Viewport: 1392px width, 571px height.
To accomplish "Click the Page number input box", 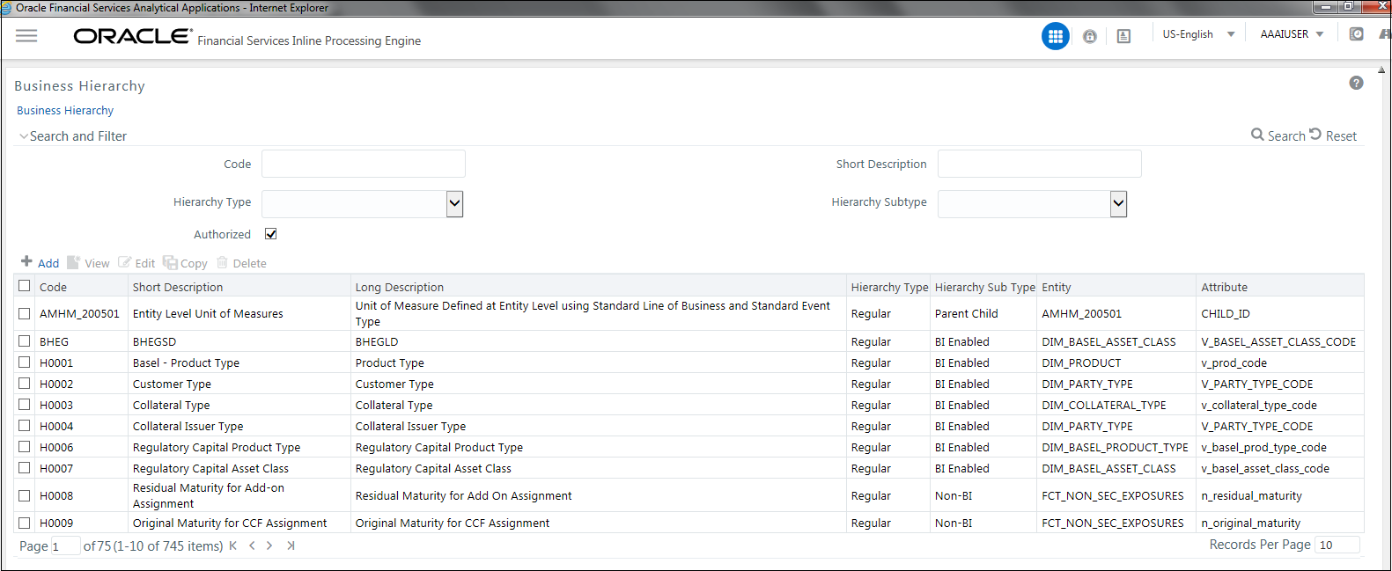I will point(65,546).
